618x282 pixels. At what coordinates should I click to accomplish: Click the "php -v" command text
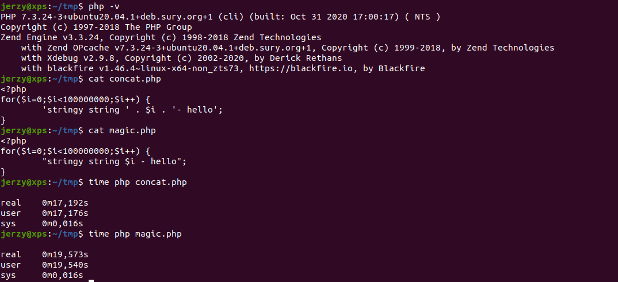(x=104, y=6)
